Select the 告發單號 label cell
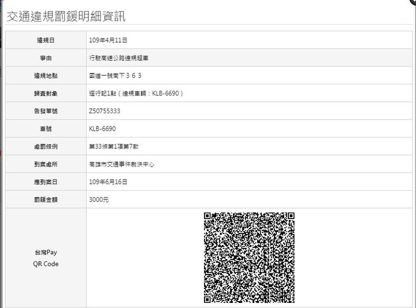Image resolution: width=416 pixels, height=308 pixels. point(46,111)
